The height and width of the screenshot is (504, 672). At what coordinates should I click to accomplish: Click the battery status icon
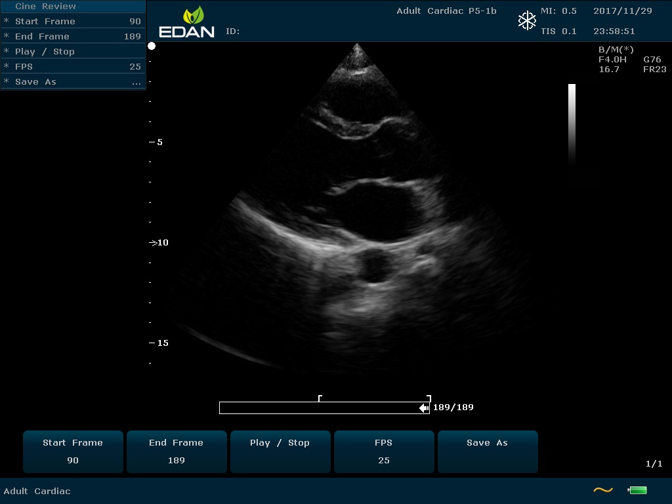tap(637, 490)
